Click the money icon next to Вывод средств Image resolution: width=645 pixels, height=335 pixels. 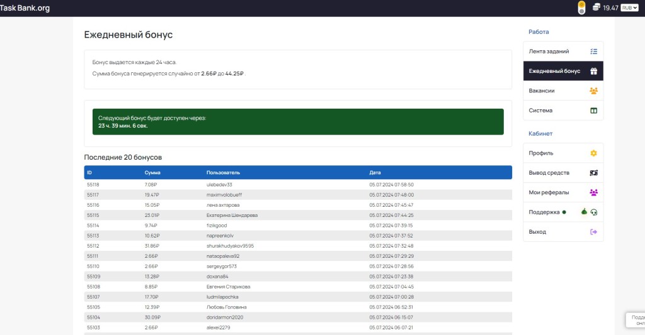pos(593,173)
